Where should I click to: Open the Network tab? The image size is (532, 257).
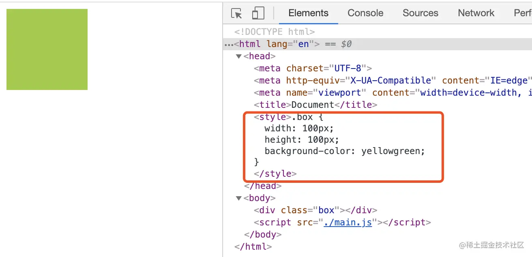pyautogui.click(x=476, y=13)
